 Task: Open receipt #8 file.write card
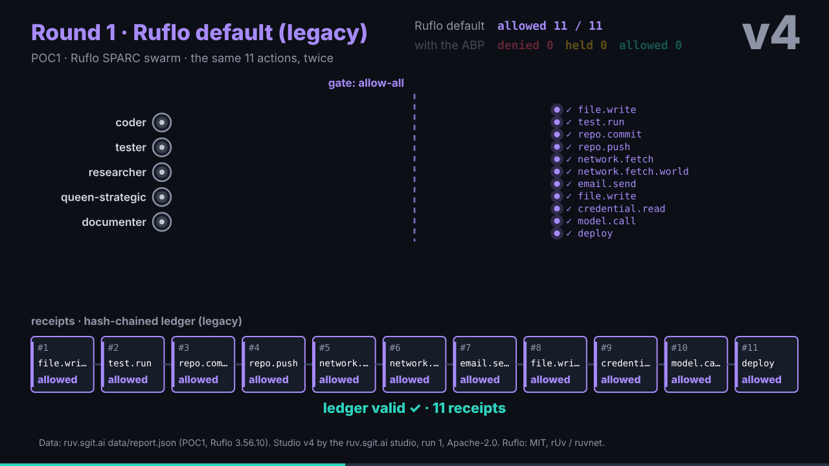tap(555, 364)
